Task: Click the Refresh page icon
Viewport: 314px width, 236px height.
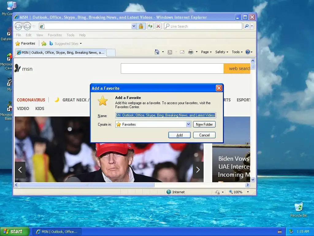Action: 150,26
